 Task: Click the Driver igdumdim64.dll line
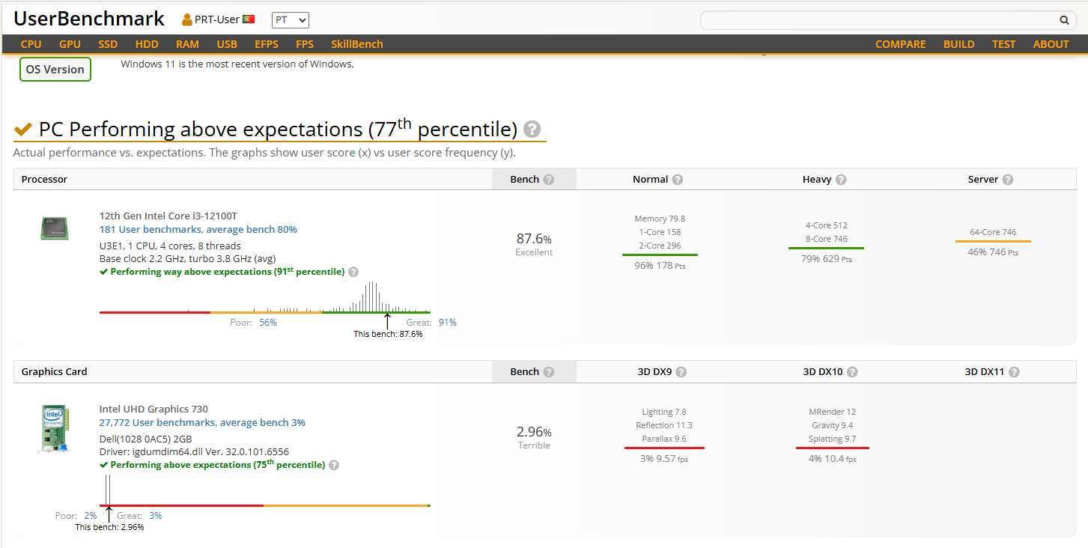[x=194, y=452]
